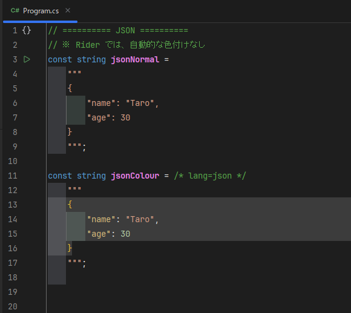Image resolution: width=351 pixels, height=313 pixels.
Task: Select the Program.cs editor tab
Action: coord(41,11)
